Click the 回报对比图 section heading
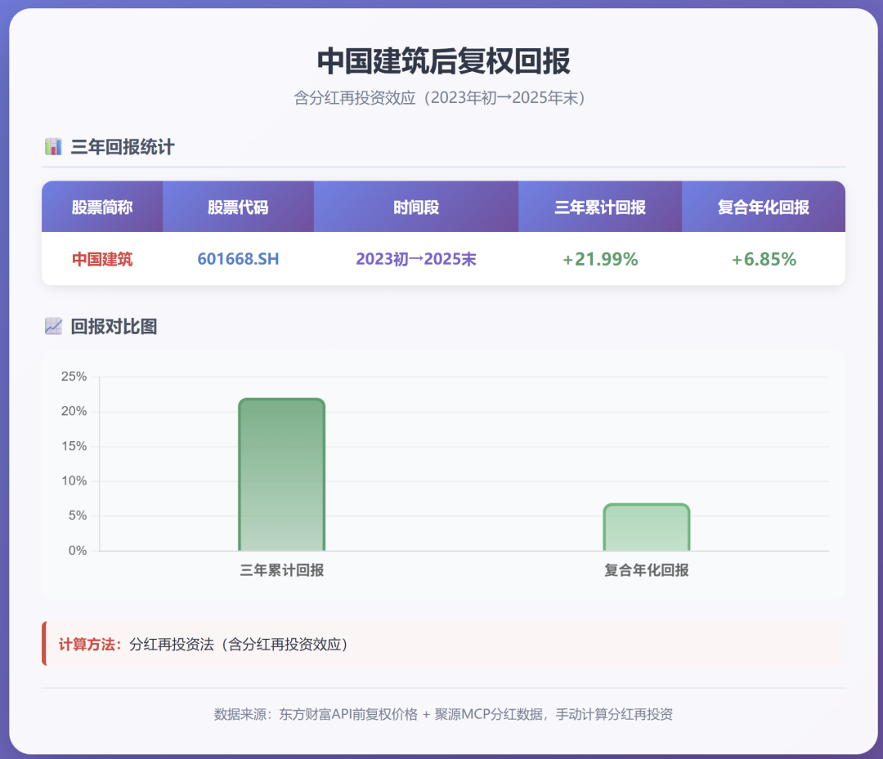883x759 pixels. (114, 326)
